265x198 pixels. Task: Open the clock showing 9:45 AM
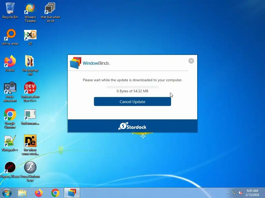coord(252,193)
